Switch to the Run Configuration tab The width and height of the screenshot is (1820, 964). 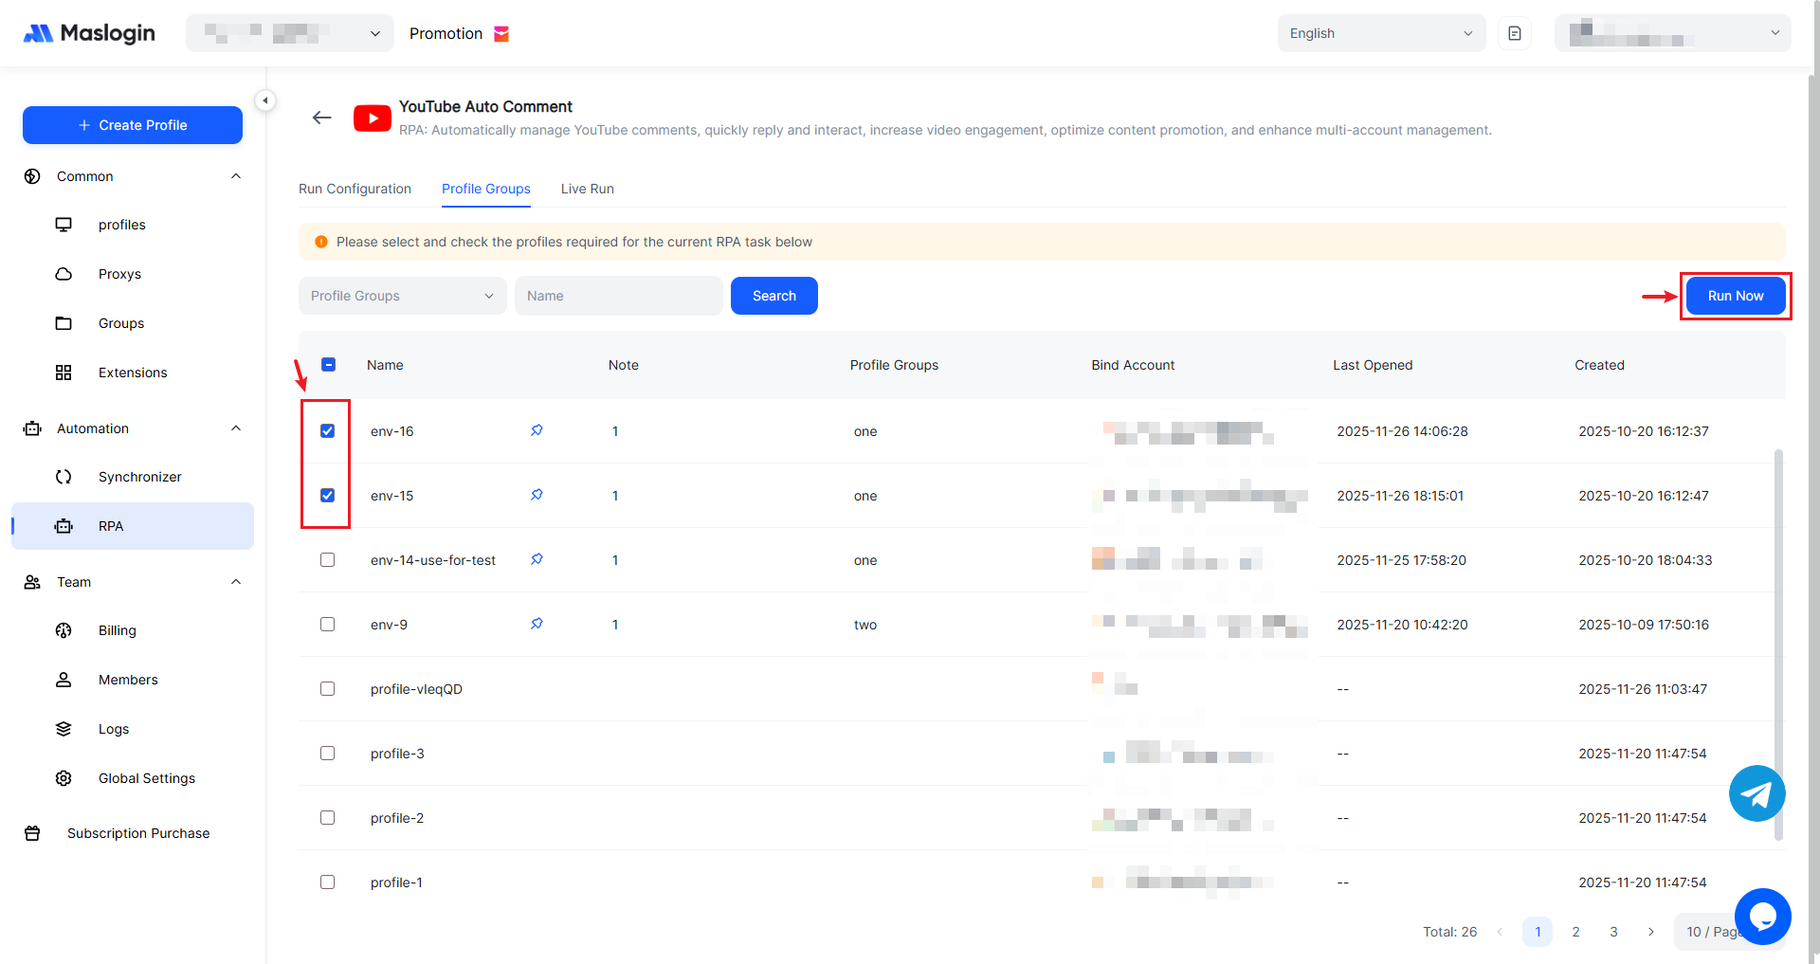click(x=355, y=189)
